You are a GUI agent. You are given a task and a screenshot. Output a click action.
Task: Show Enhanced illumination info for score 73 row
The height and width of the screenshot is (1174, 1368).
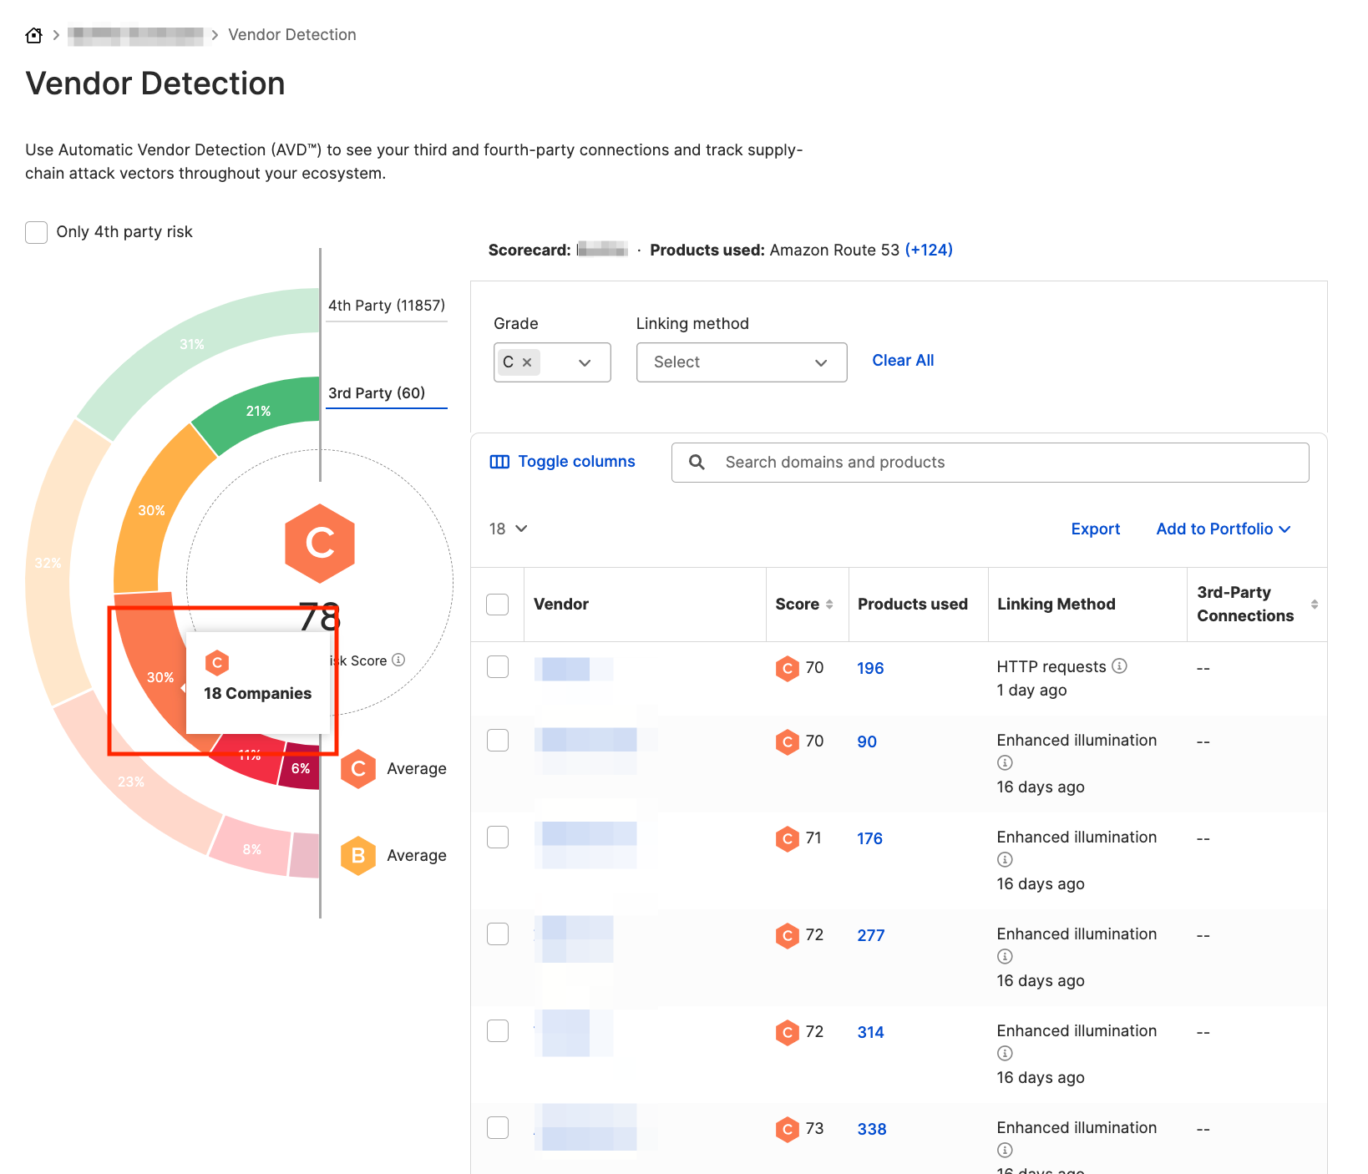click(1005, 1150)
